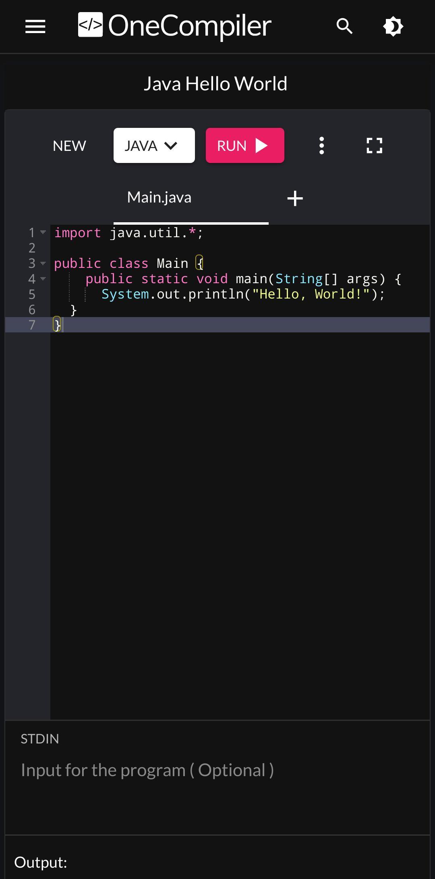The height and width of the screenshot is (879, 435).
Task: Collapse the class Main fold arrow on line 3
Action: coord(43,263)
